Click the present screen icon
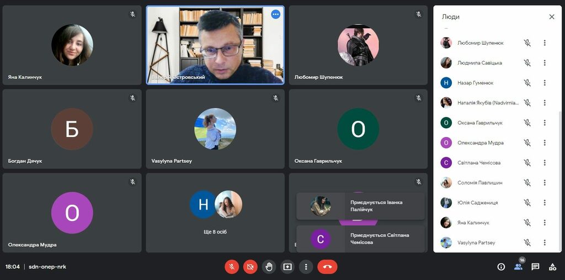The image size is (565, 280). 287,267
